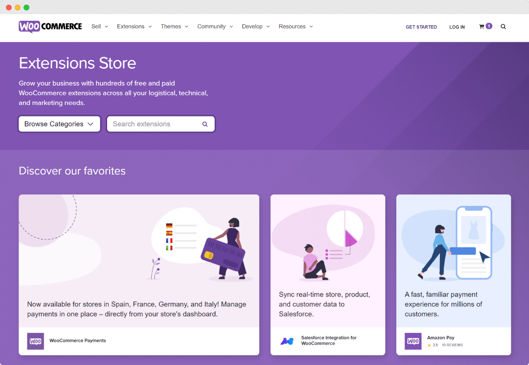The width and height of the screenshot is (529, 365).
Task: Open the Browse Categories dropdown
Action: (x=60, y=124)
